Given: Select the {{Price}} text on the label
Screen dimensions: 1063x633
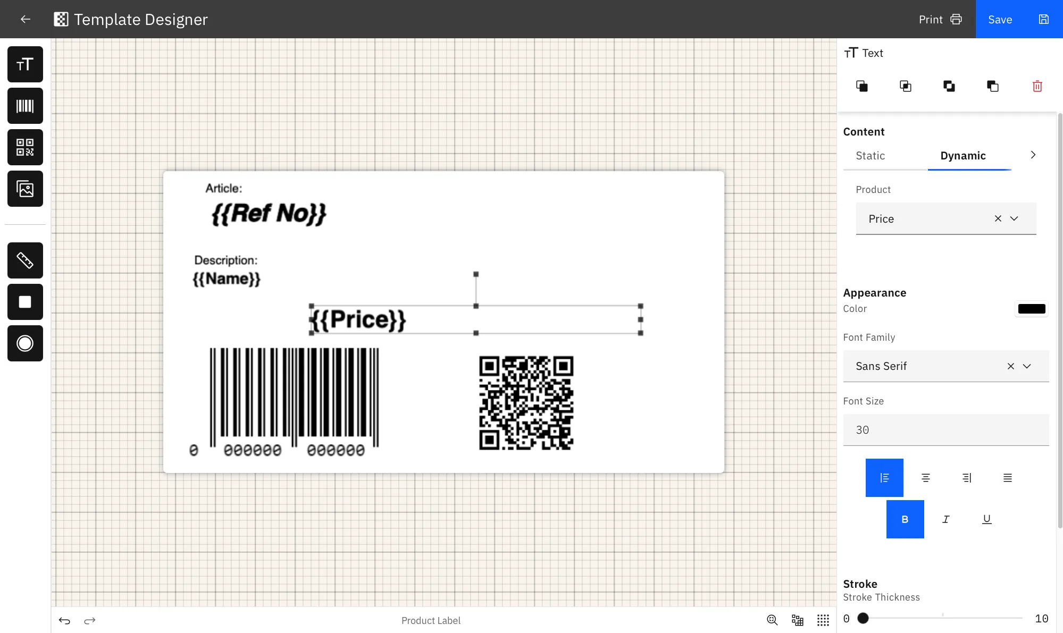Looking at the screenshot, I should pos(358,319).
